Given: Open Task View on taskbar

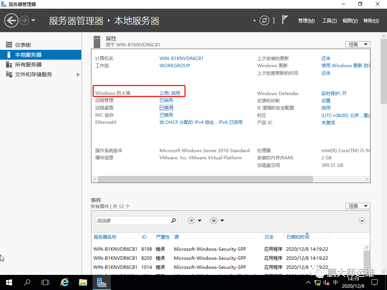Looking at the screenshot, I should click(45, 282).
